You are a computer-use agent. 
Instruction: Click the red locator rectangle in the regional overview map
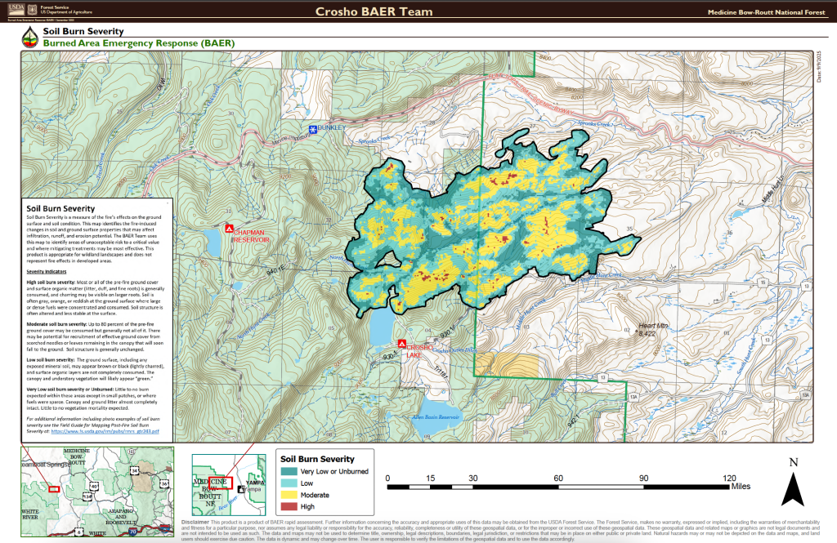(x=54, y=488)
